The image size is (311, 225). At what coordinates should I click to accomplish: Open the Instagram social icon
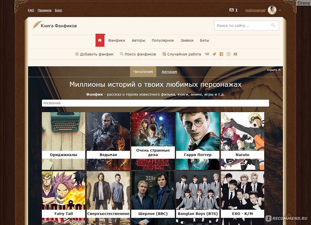point(229,54)
